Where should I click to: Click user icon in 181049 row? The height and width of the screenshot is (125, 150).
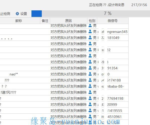click(x=90, y=37)
